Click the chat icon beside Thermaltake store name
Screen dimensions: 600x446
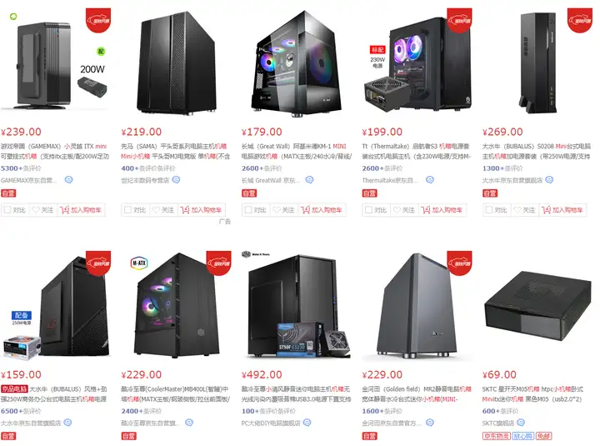point(430,179)
